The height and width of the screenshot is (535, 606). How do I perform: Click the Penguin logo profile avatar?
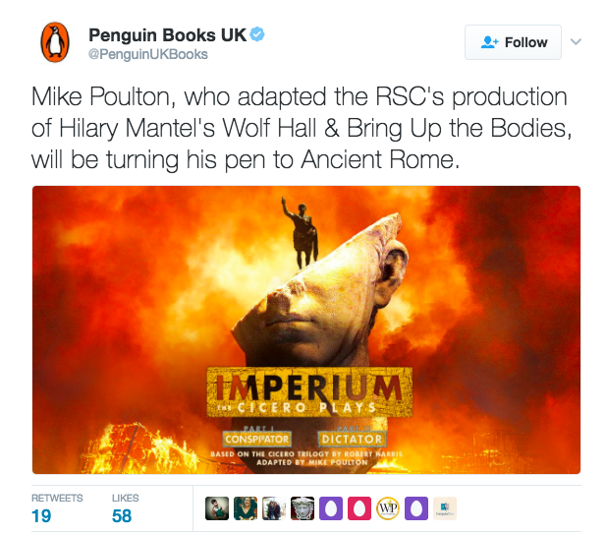pyautogui.click(x=55, y=42)
